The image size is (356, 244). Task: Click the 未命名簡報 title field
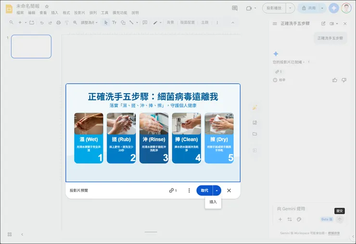click(x=28, y=6)
